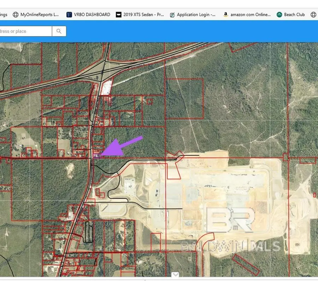This screenshot has height=281, width=318.
Task: Click the globe bookmark icon after Beach Club
Action: click(313, 15)
